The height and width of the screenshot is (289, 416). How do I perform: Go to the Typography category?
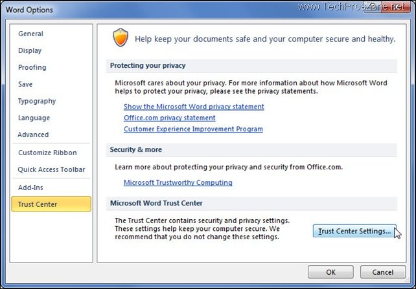[x=37, y=101]
